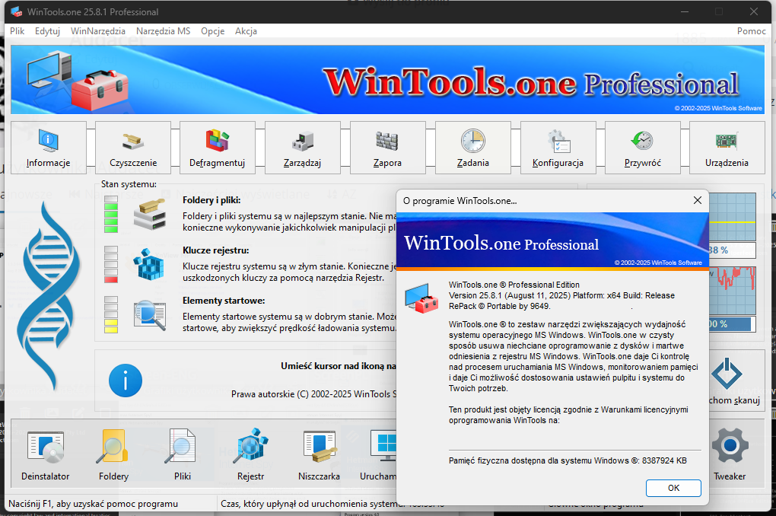Open the Plik menu
The width and height of the screenshot is (776, 516).
pyautogui.click(x=17, y=31)
